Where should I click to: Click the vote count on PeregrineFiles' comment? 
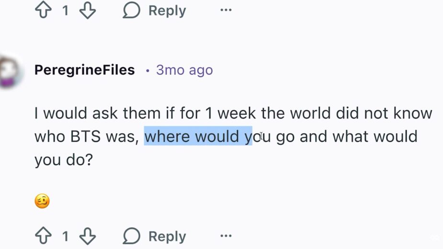(x=65, y=236)
